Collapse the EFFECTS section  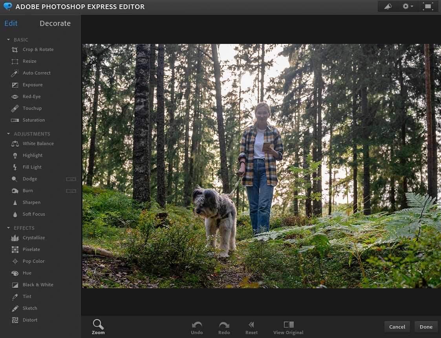(x=9, y=228)
